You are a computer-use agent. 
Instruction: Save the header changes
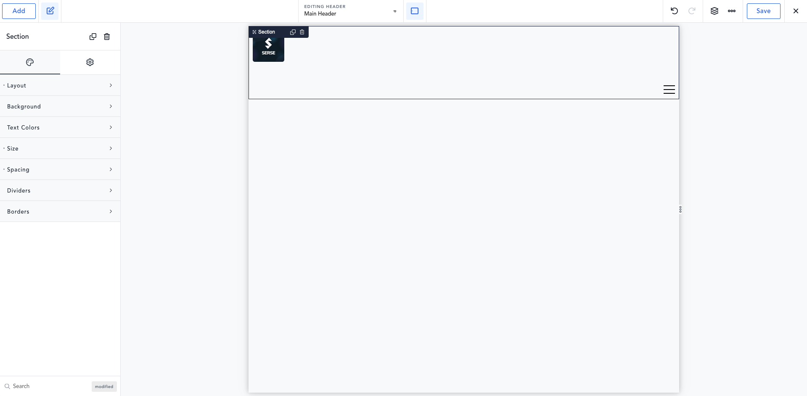pyautogui.click(x=763, y=11)
